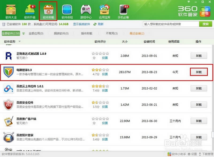Screen dimensions: 214x157
Task: Click the 显示系统软件 link
Action: [x=82, y=24]
